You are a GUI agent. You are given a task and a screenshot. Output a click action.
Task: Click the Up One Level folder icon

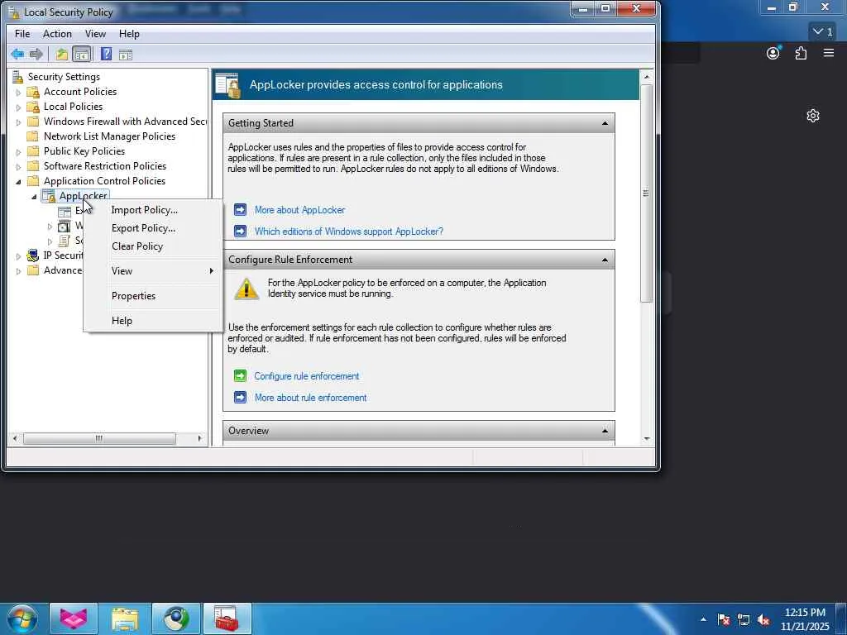coord(61,54)
